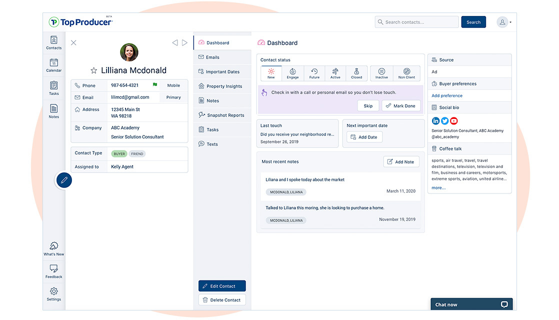Open the Contacts sidebar panel
559x320 pixels.
click(x=53, y=42)
